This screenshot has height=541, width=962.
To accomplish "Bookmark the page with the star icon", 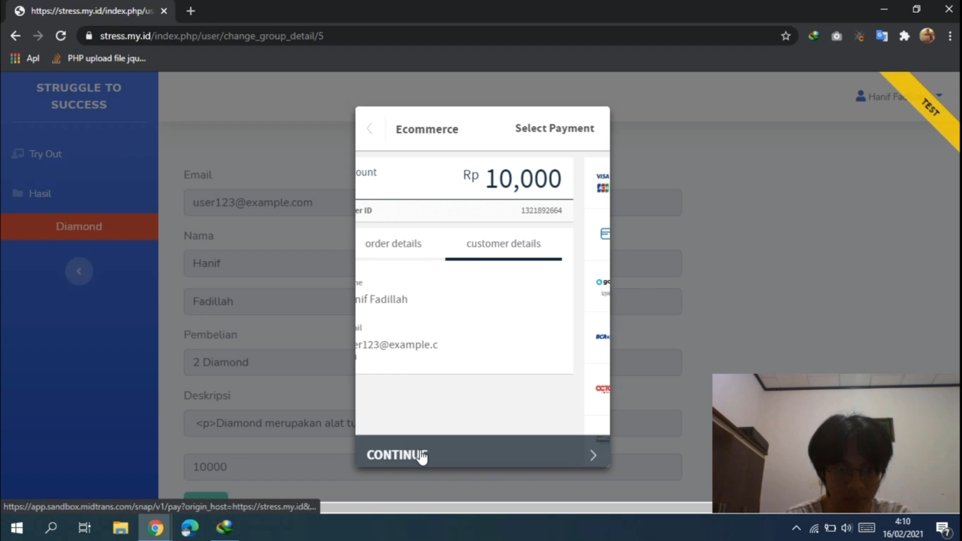I will [x=785, y=35].
